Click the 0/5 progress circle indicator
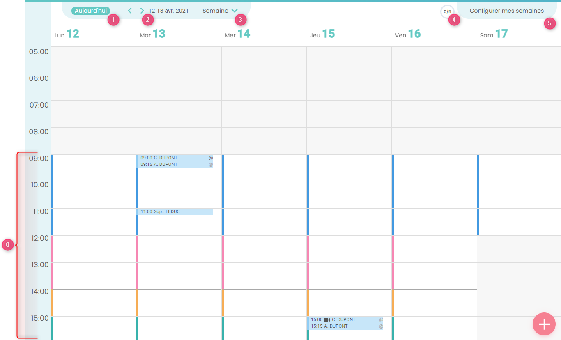The height and width of the screenshot is (340, 561). tap(447, 11)
